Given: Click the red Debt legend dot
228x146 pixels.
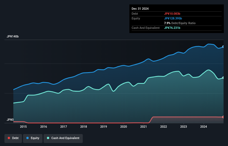Looking at the screenshot, I should coord(9,138).
